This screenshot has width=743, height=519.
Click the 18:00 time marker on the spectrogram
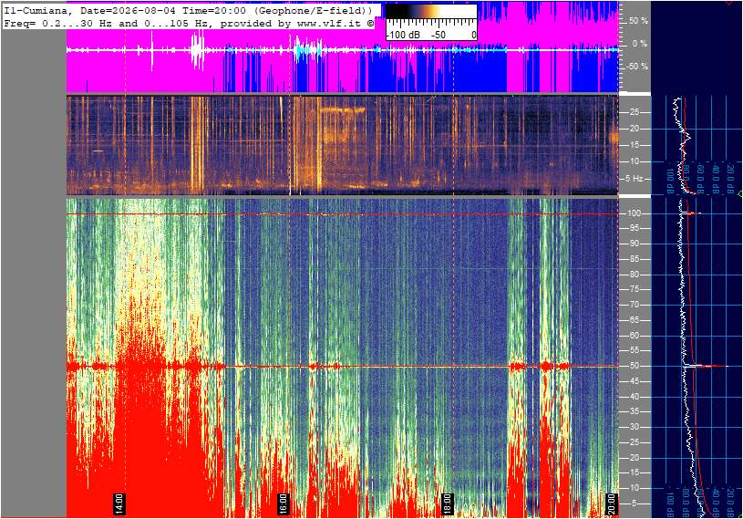[x=447, y=503]
